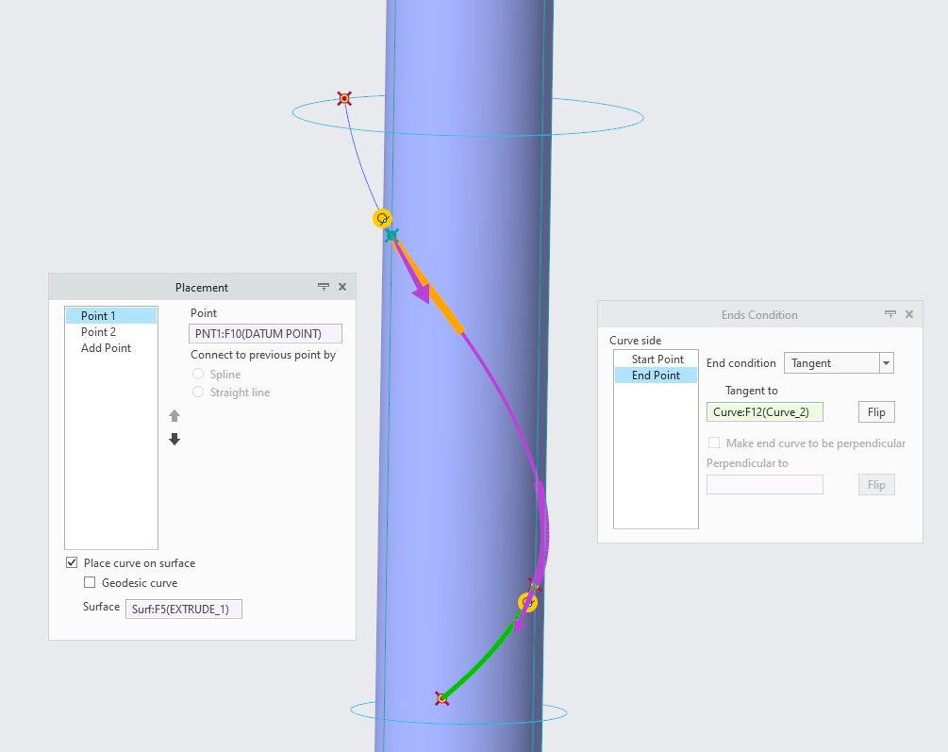Select the yellow drag handle near lower curve end
The image size is (948, 752).
527,601
